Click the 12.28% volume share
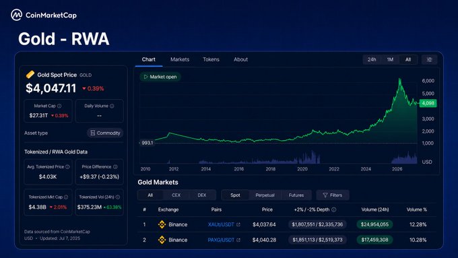 tap(418, 224)
